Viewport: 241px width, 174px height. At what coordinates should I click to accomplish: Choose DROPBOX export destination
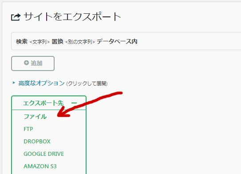[37, 142]
